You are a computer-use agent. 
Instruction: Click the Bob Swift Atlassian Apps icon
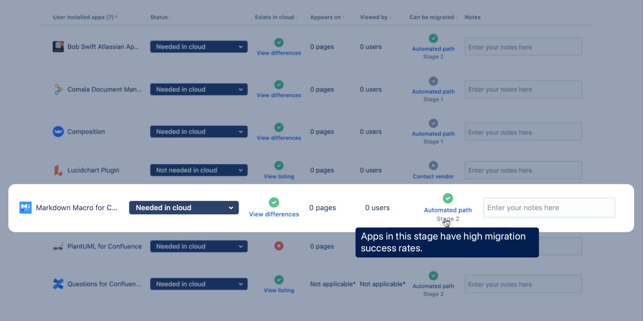point(59,46)
